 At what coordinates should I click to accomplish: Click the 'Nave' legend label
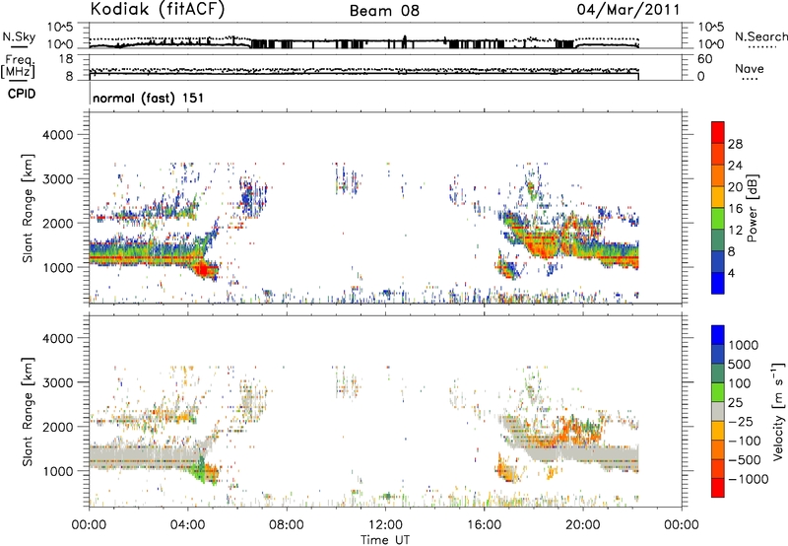click(749, 69)
